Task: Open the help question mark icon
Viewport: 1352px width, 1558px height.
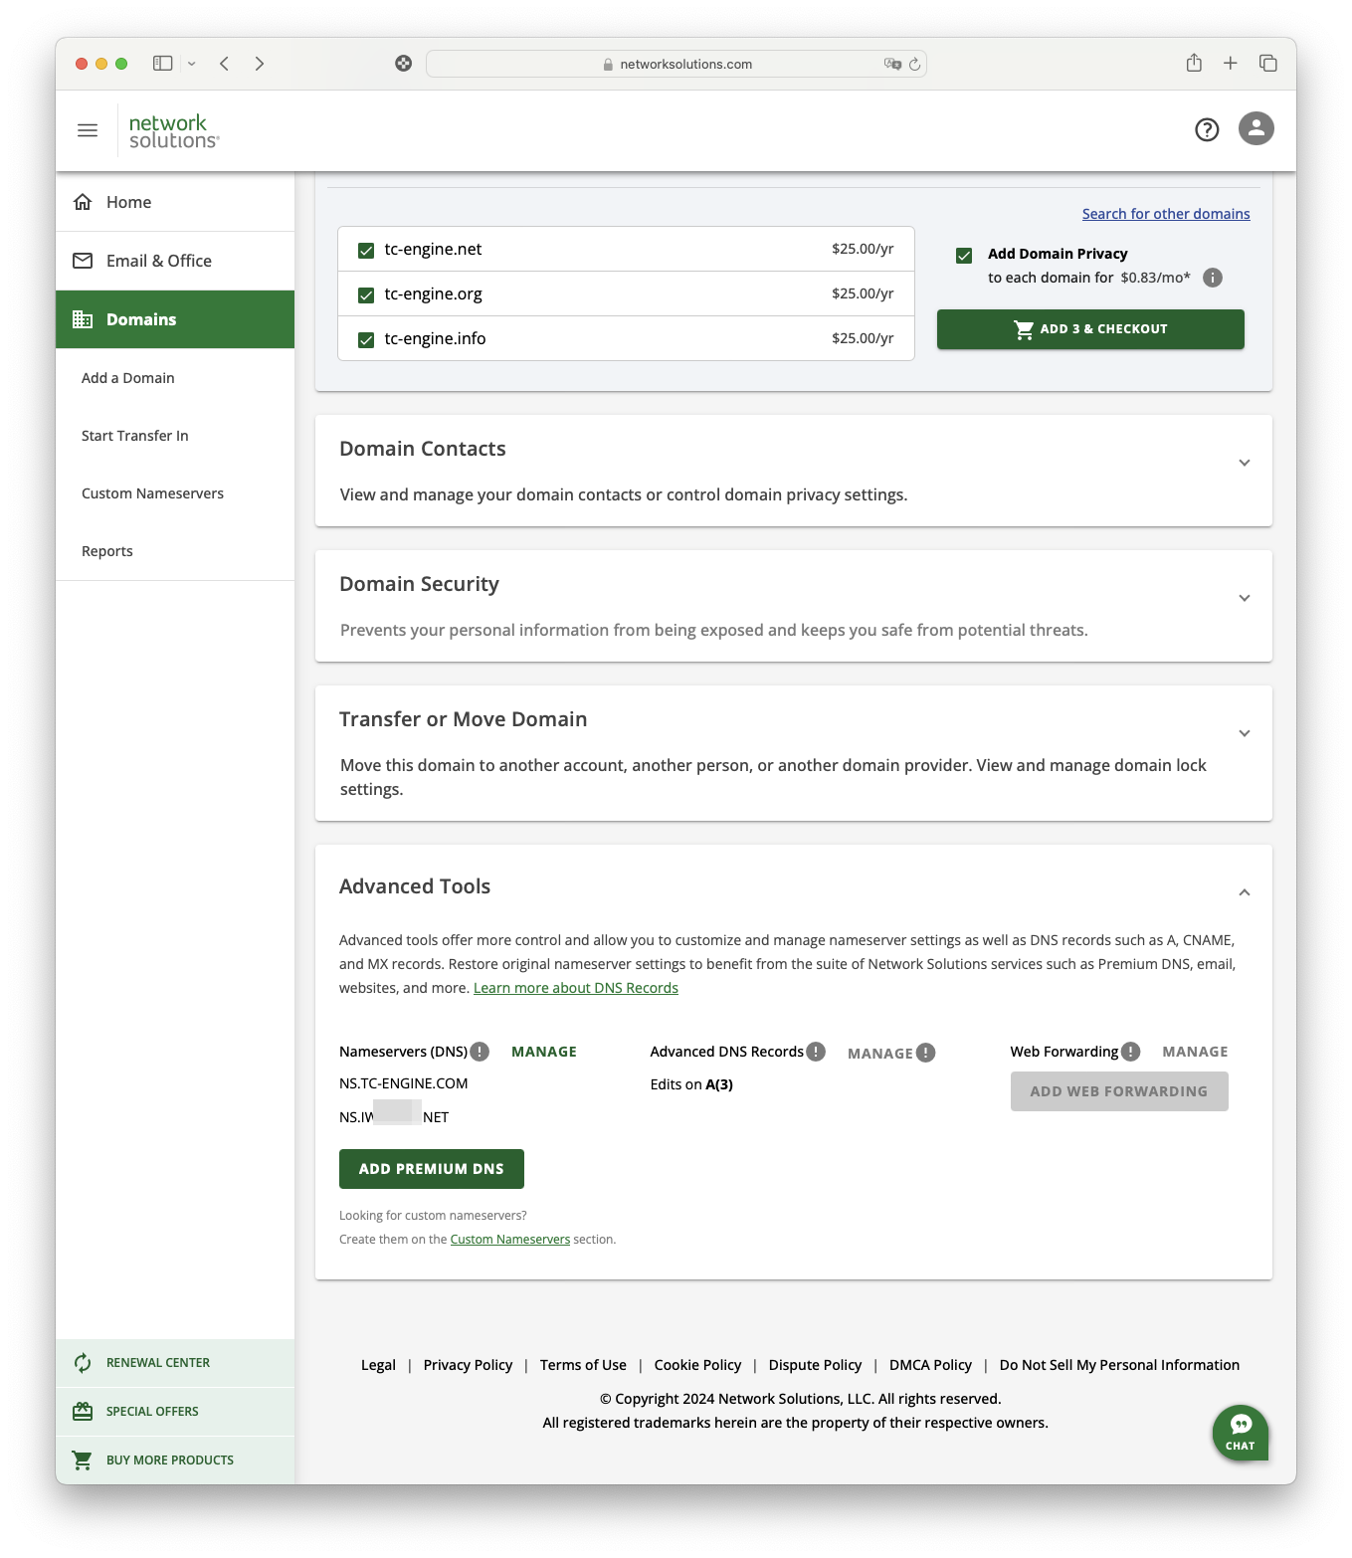Action: click(x=1207, y=129)
